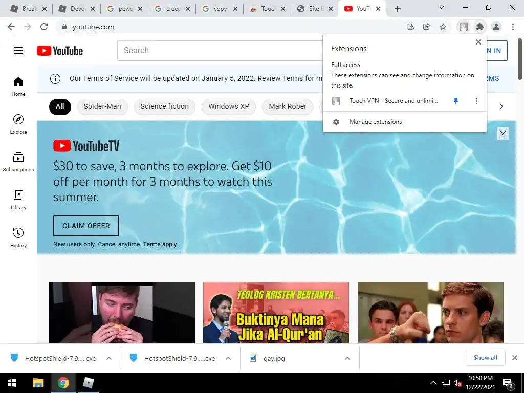Viewport: 524px width, 393px height.
Task: Open a new browser tab
Action: click(x=397, y=9)
